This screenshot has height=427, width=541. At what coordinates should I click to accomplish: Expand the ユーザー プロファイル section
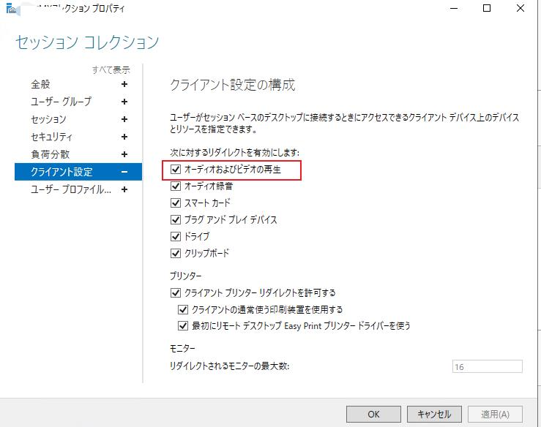click(124, 189)
